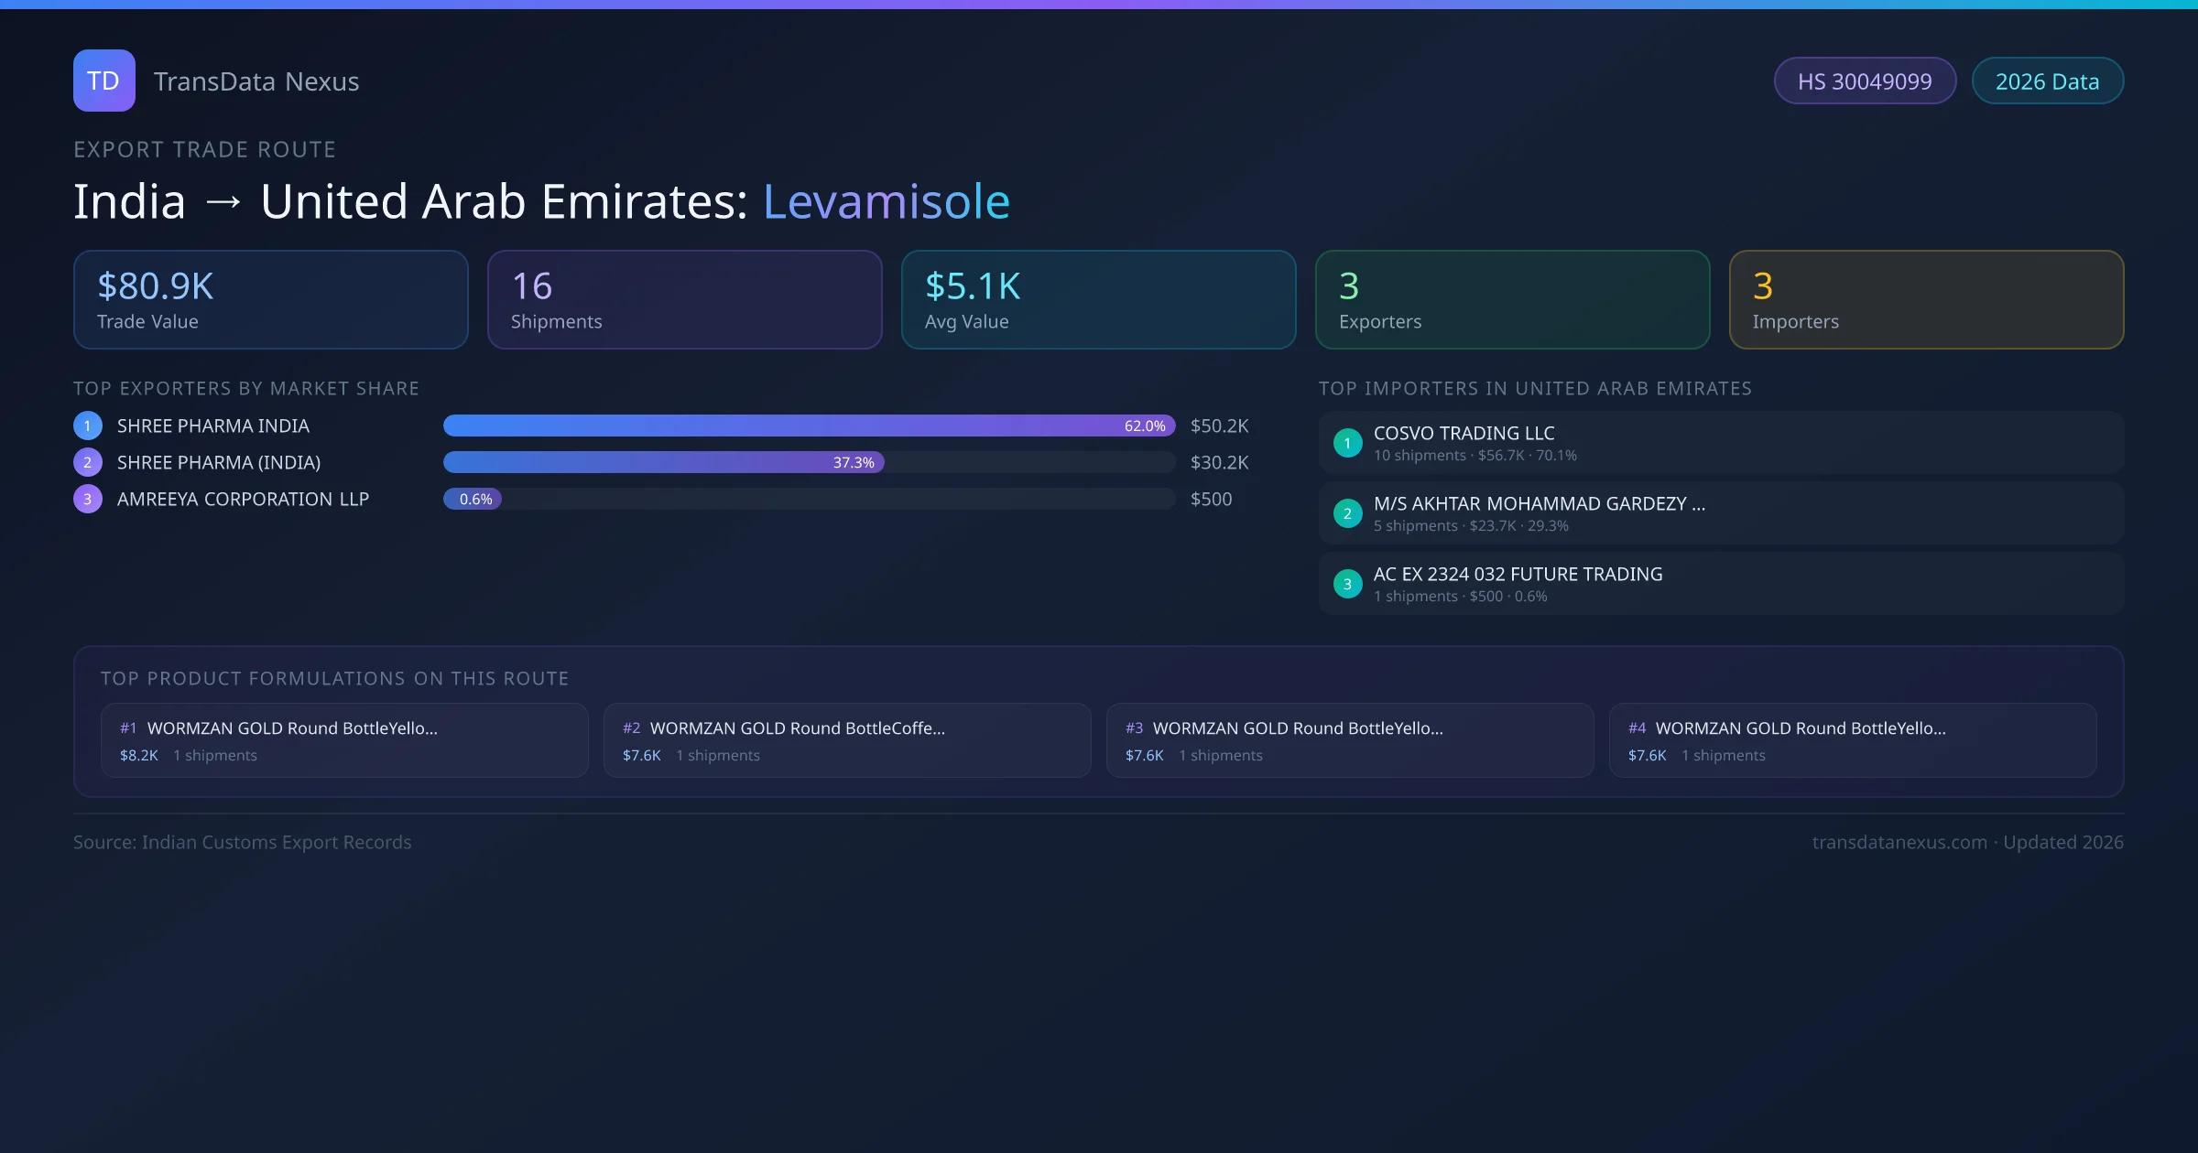Click transdatanexus.com footer link

coord(1899,842)
